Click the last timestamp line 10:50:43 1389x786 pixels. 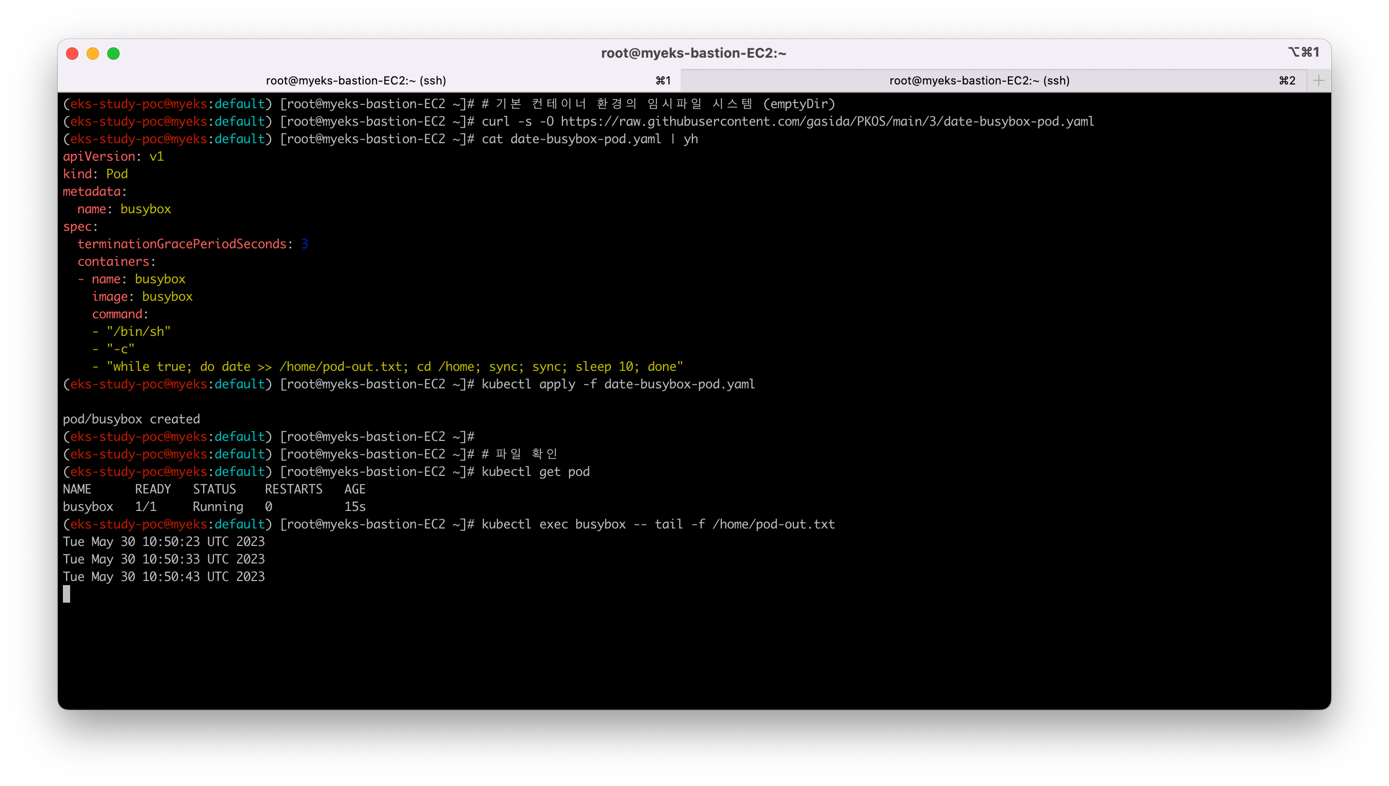[163, 576]
